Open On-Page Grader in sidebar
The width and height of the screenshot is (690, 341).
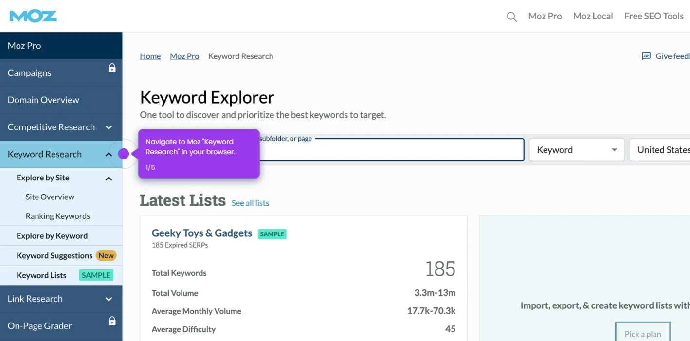pos(40,326)
